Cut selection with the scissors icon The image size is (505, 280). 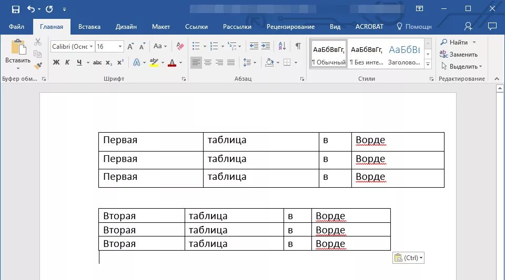pyautogui.click(x=38, y=42)
